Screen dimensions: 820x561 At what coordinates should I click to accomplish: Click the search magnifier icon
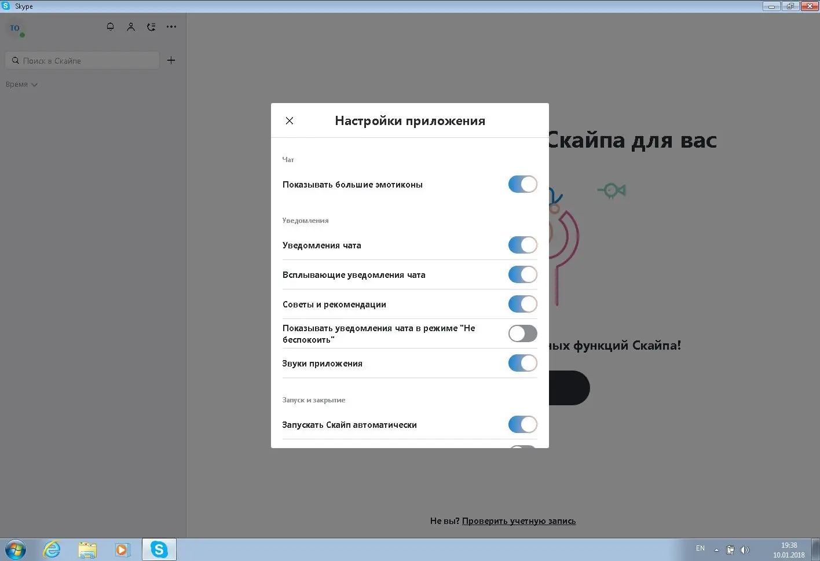click(x=15, y=60)
